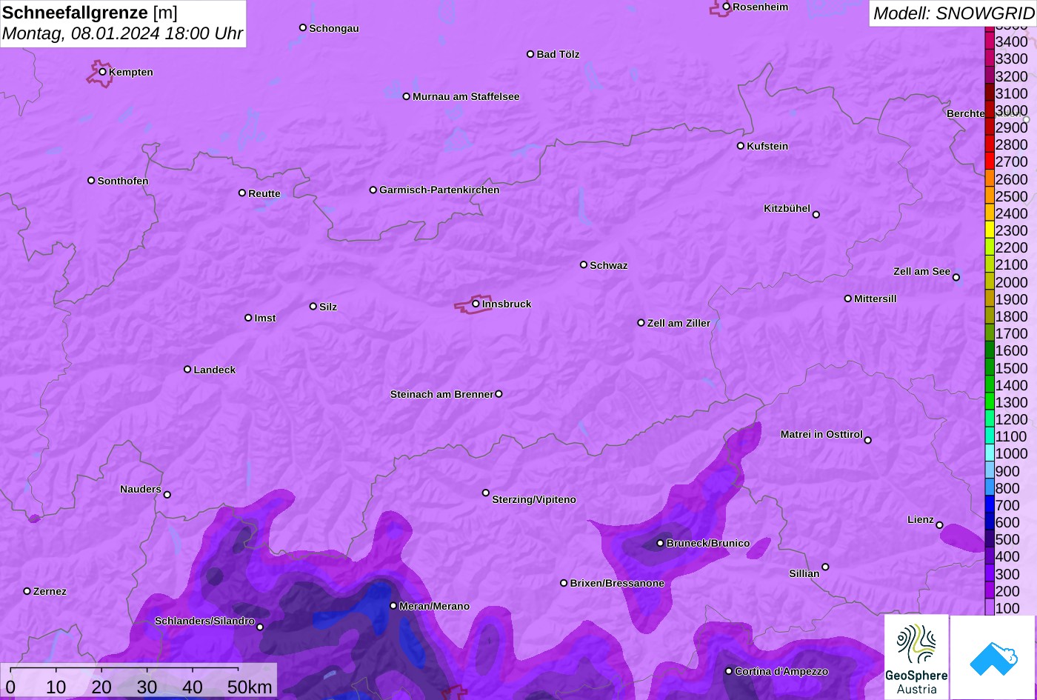
Task: Click the GeoSphere Austria logo
Action: point(916,657)
